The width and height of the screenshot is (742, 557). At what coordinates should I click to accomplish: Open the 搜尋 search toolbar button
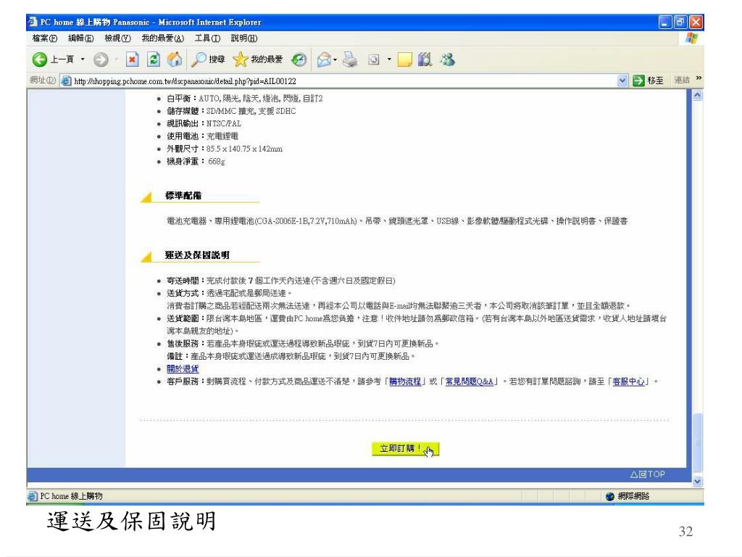(x=208, y=59)
